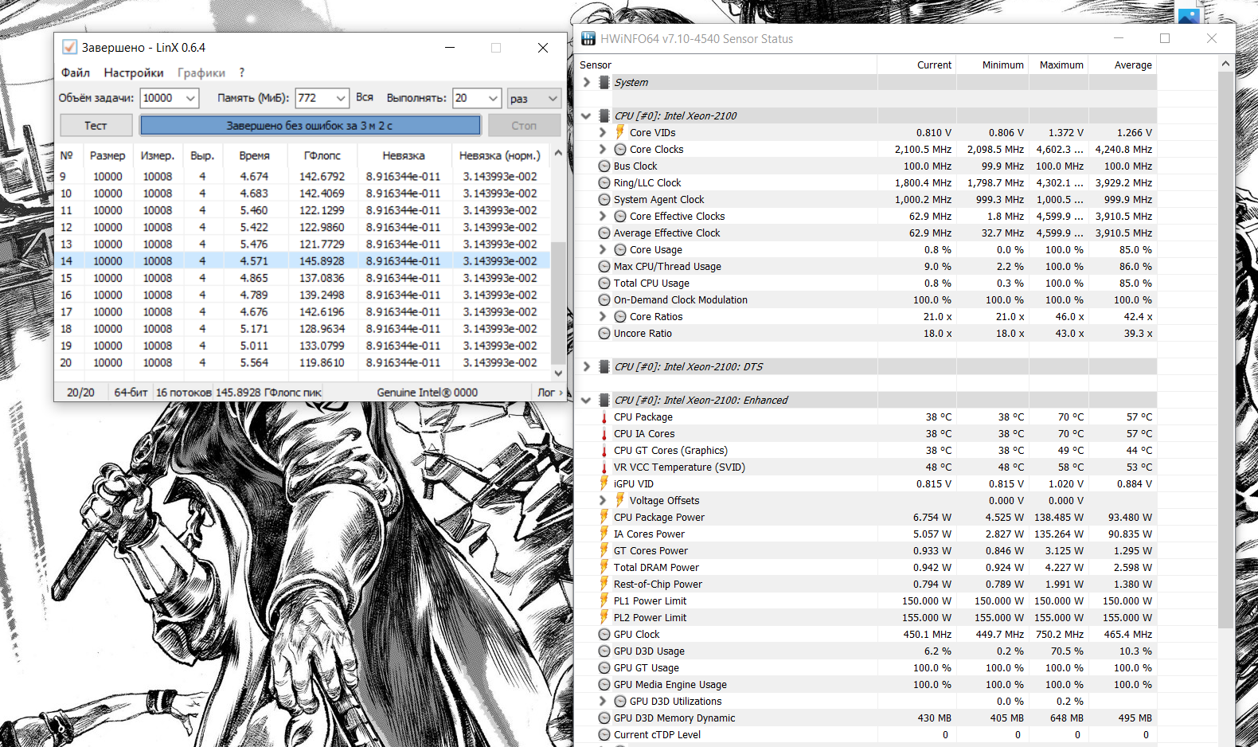Image resolution: width=1258 pixels, height=747 pixels.
Task: Click the LinX checkmark icon in its title bar
Action: (70, 47)
